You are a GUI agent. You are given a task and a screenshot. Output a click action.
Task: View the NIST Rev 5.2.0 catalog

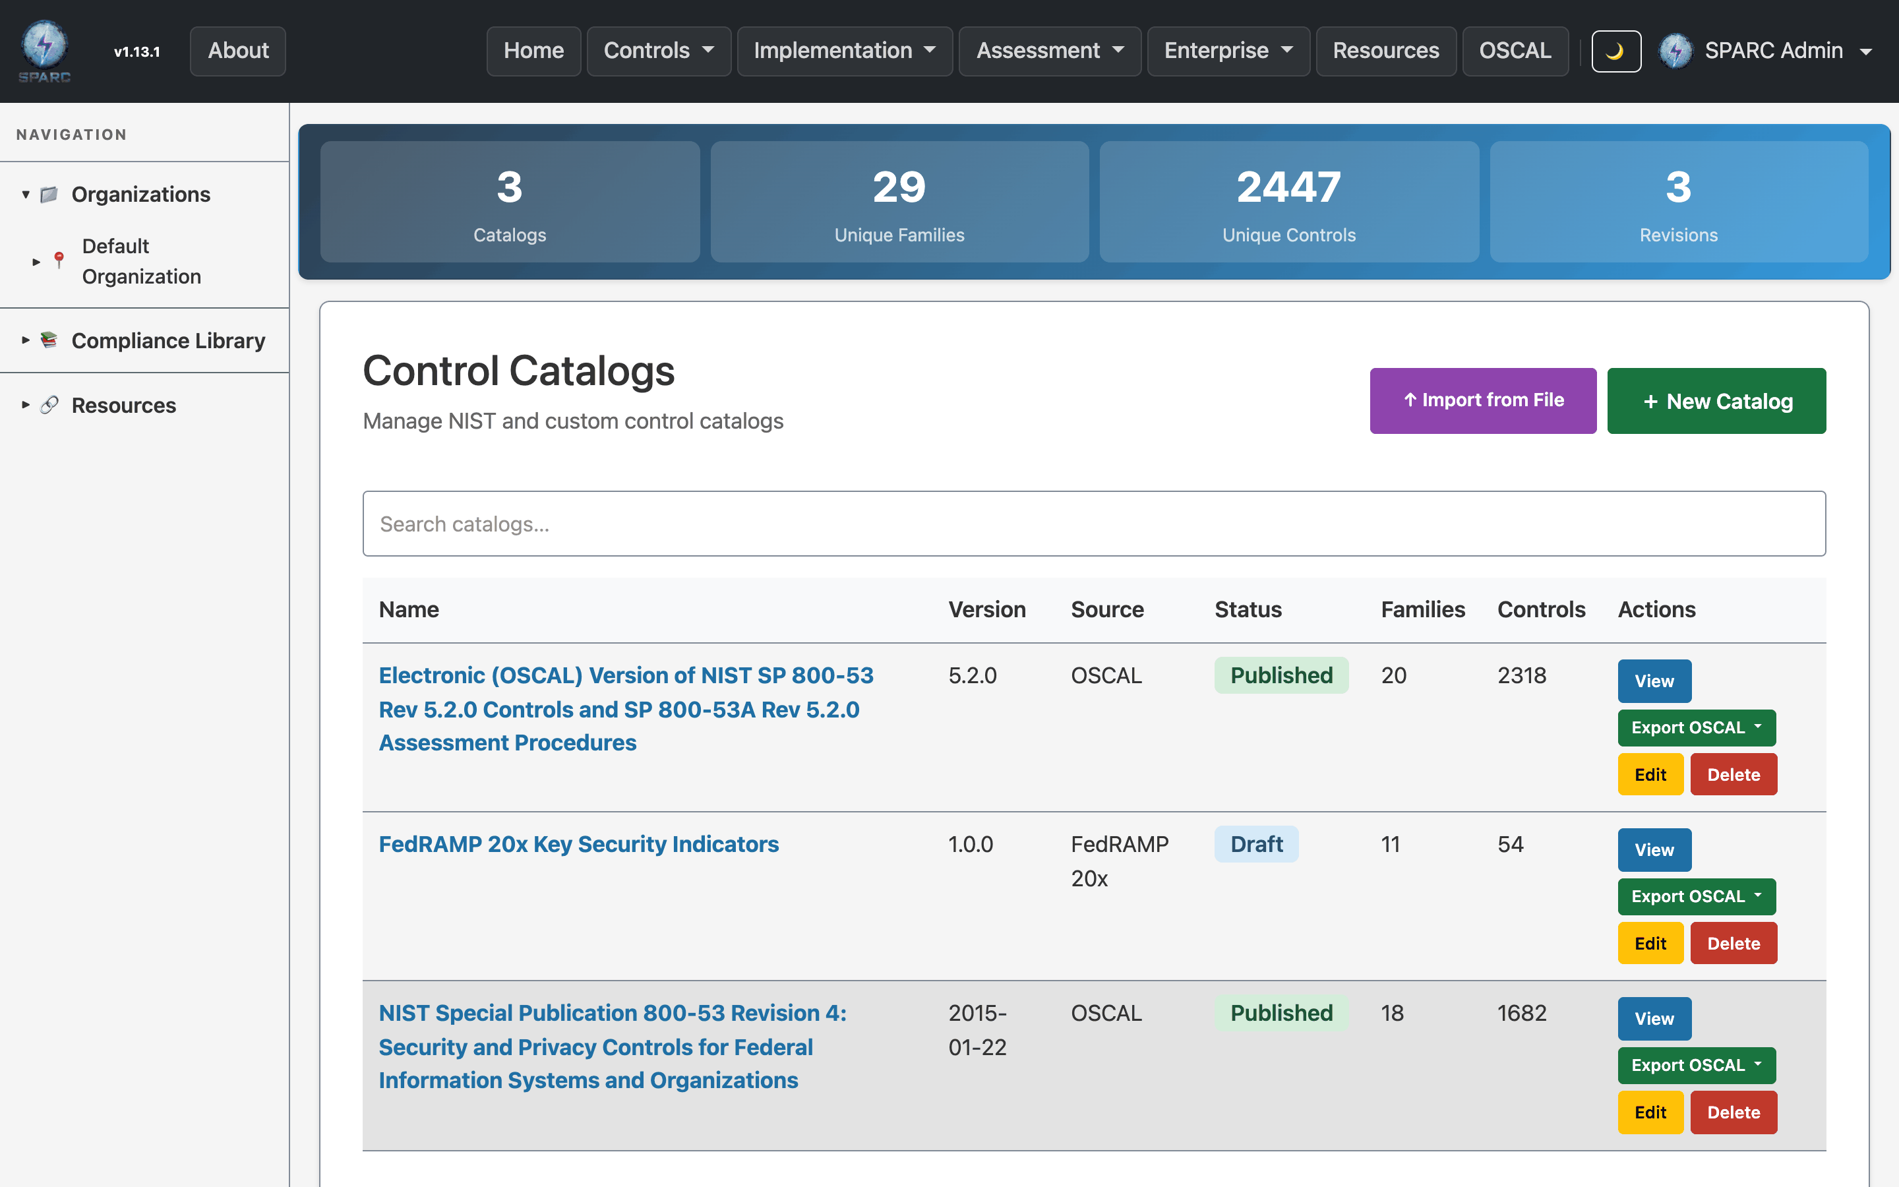1654,681
